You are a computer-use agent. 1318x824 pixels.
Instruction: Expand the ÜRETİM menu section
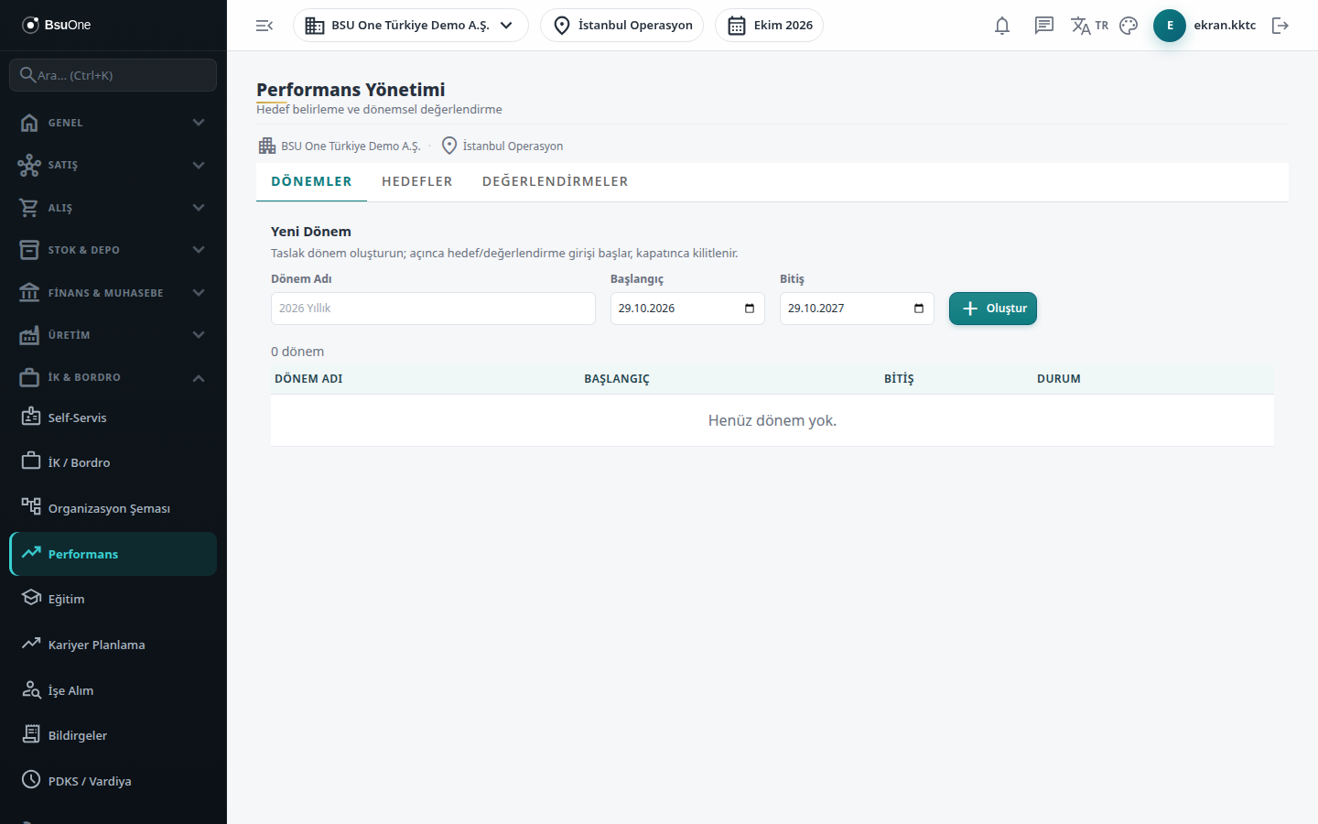[x=113, y=335]
